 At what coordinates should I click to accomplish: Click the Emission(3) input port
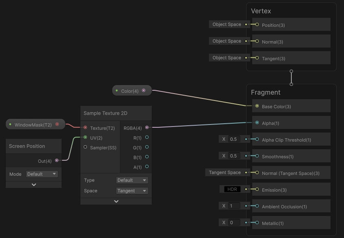pyautogui.click(x=257, y=189)
